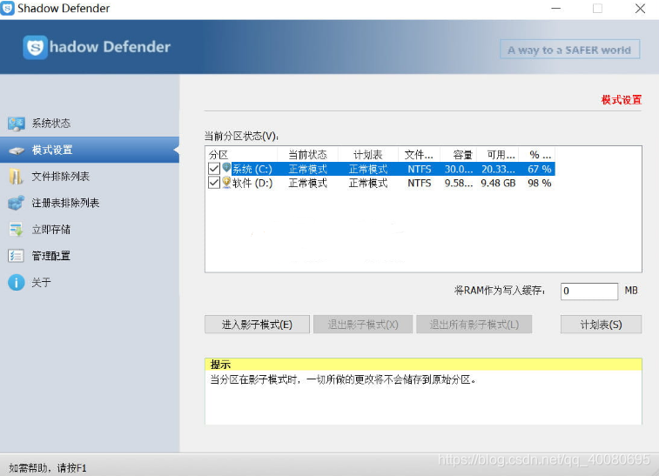Click the 模式设置 drive icon
The image size is (659, 476).
tap(17, 151)
